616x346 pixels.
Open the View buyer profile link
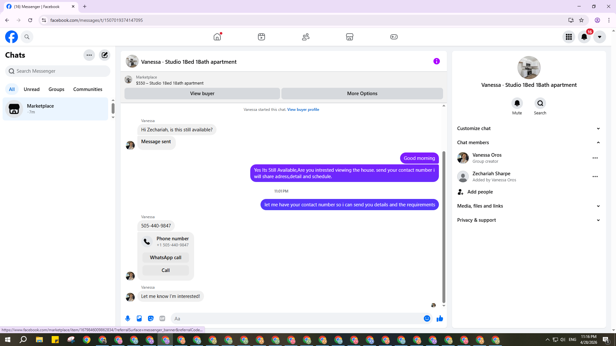pyautogui.click(x=303, y=110)
